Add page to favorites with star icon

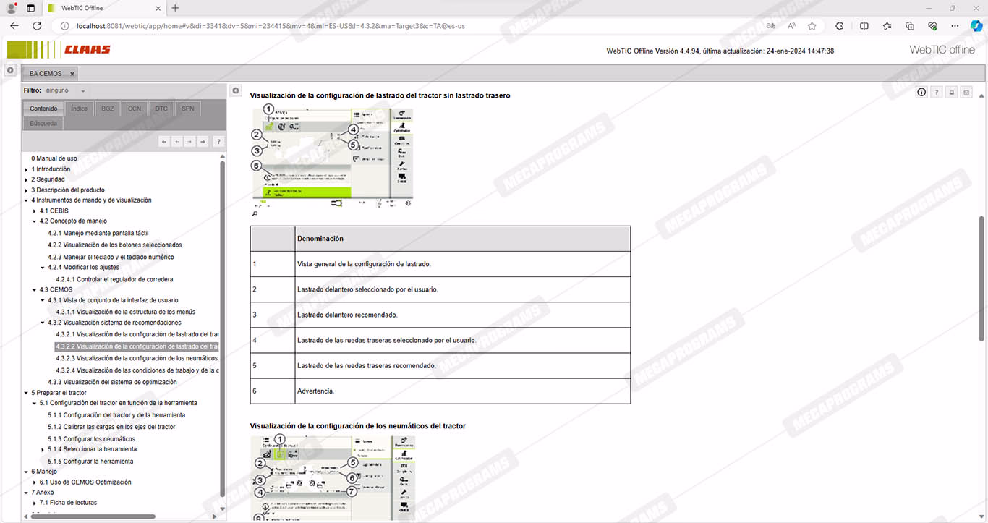click(812, 26)
